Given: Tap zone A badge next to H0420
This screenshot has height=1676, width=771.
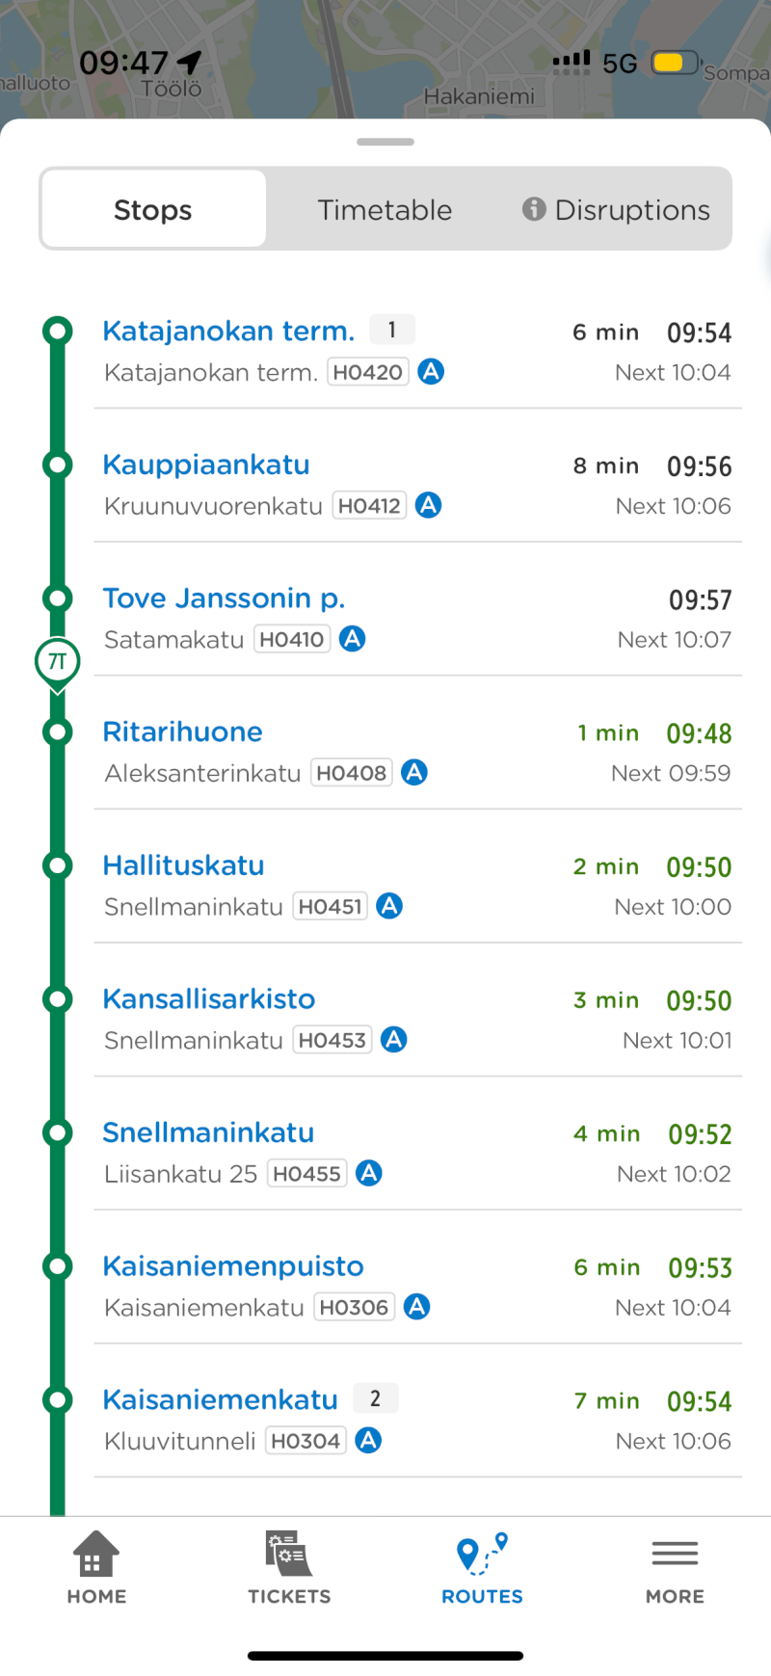Looking at the screenshot, I should tap(431, 372).
